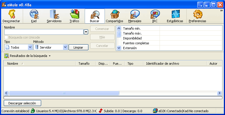Image resolution: width=225 pixels, height=115 pixels.
Task: Open the IRC chat view
Action: [x=155, y=16]
